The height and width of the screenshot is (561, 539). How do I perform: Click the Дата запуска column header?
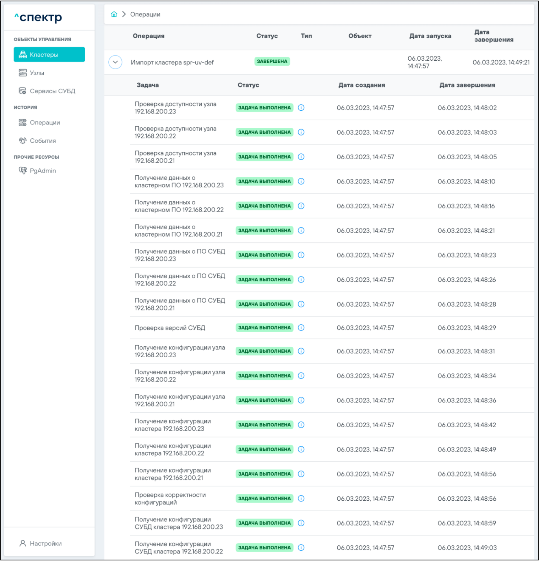[430, 36]
